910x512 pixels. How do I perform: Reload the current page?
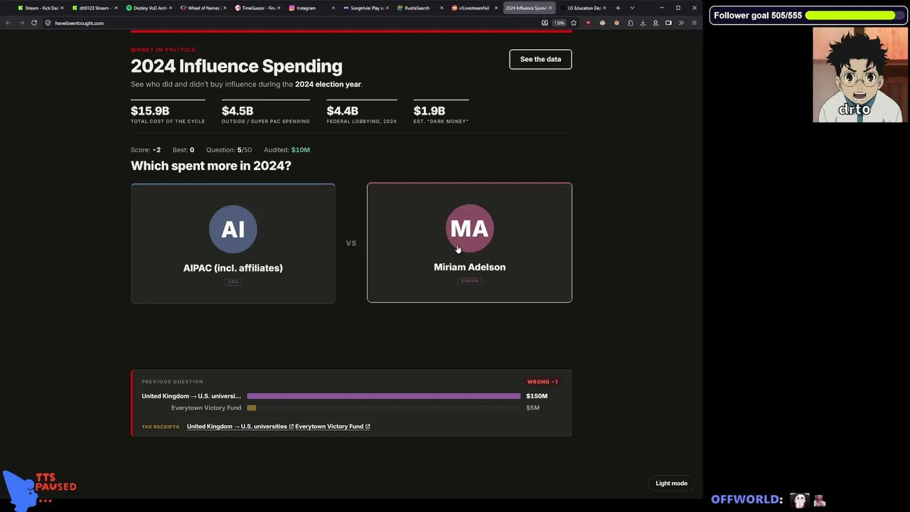click(x=34, y=23)
